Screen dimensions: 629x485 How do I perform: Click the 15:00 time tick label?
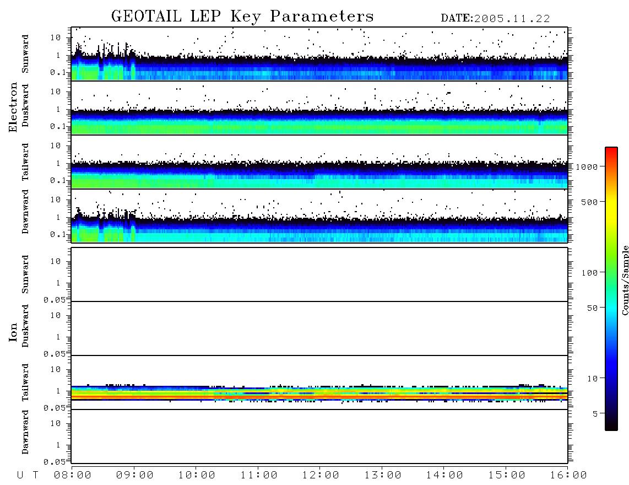click(x=507, y=476)
